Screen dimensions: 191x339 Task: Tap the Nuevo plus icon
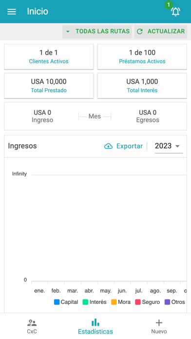coord(159,323)
